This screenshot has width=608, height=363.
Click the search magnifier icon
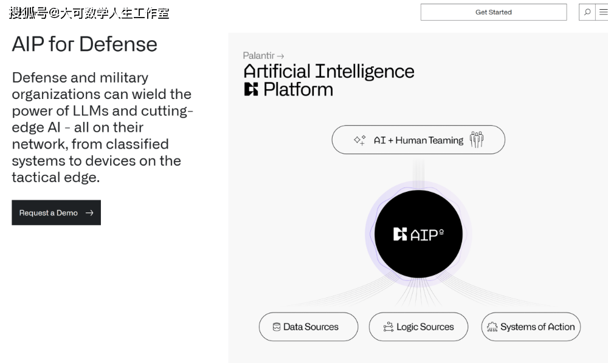click(587, 12)
